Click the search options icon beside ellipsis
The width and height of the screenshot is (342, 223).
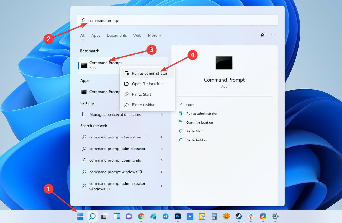[263, 35]
